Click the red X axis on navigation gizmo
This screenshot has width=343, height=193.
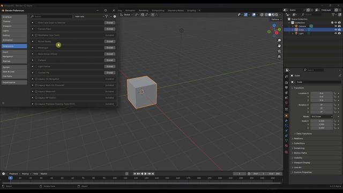(x=277, y=33)
